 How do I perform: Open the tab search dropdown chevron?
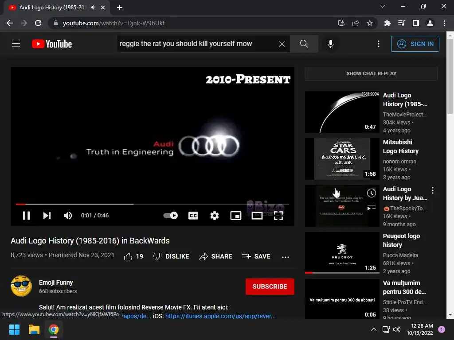click(383, 6)
